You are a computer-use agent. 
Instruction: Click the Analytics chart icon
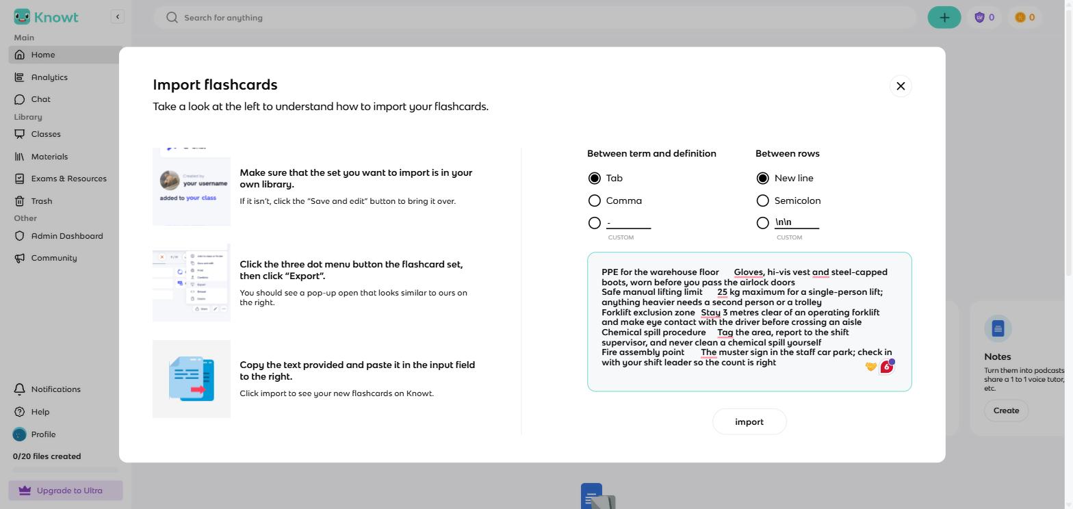click(20, 77)
